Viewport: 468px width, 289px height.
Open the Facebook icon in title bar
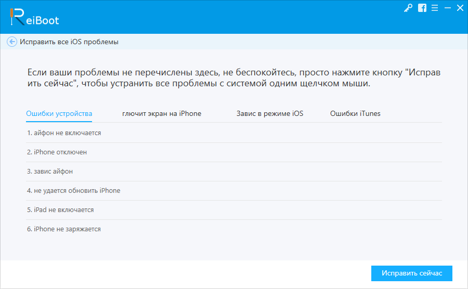coord(422,8)
